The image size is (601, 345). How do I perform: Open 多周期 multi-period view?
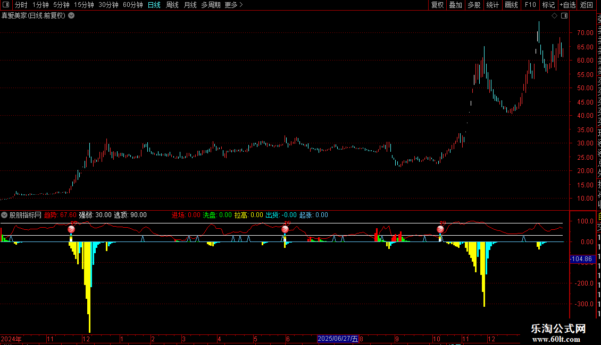coord(211,5)
